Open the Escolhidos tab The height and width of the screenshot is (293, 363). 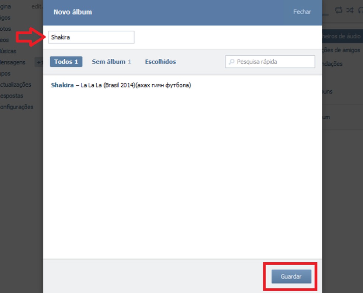[x=160, y=62]
